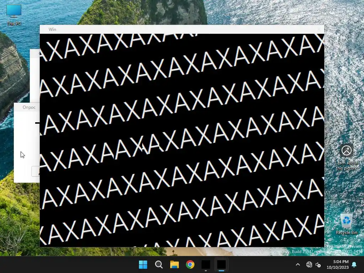The width and height of the screenshot is (364, 273).
Task: Close the Win window
Action: coord(319,29)
